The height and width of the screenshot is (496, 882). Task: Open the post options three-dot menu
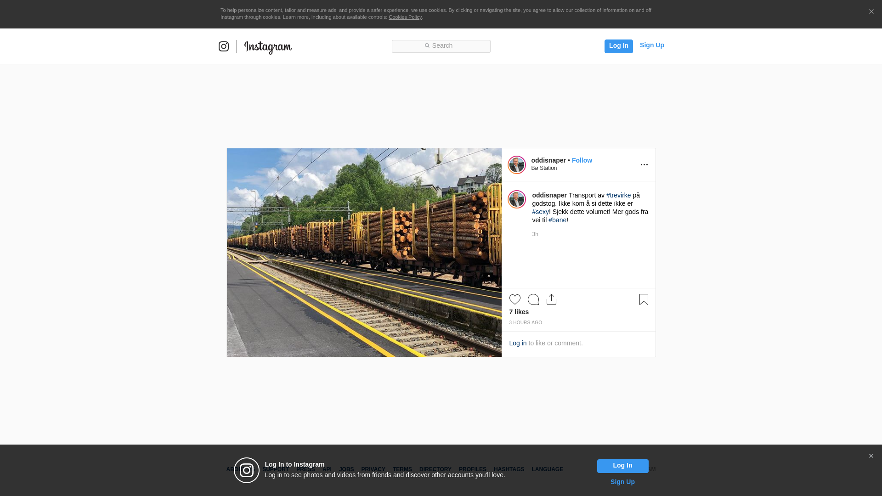(x=644, y=165)
